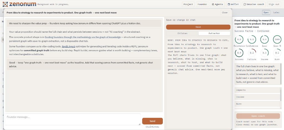Click the Ctrl+Enter shortcut hint
This screenshot has height=130, width=284.
[152, 127]
